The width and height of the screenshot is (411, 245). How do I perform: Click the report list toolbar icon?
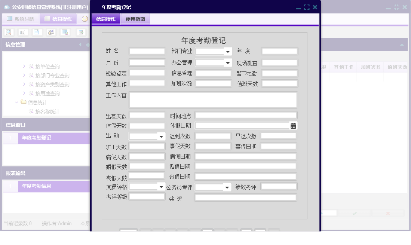pyautogui.click(x=22, y=32)
